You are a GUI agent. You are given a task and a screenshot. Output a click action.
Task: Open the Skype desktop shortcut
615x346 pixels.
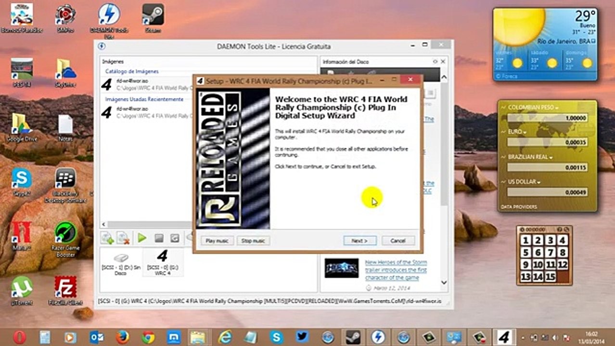tap(22, 182)
